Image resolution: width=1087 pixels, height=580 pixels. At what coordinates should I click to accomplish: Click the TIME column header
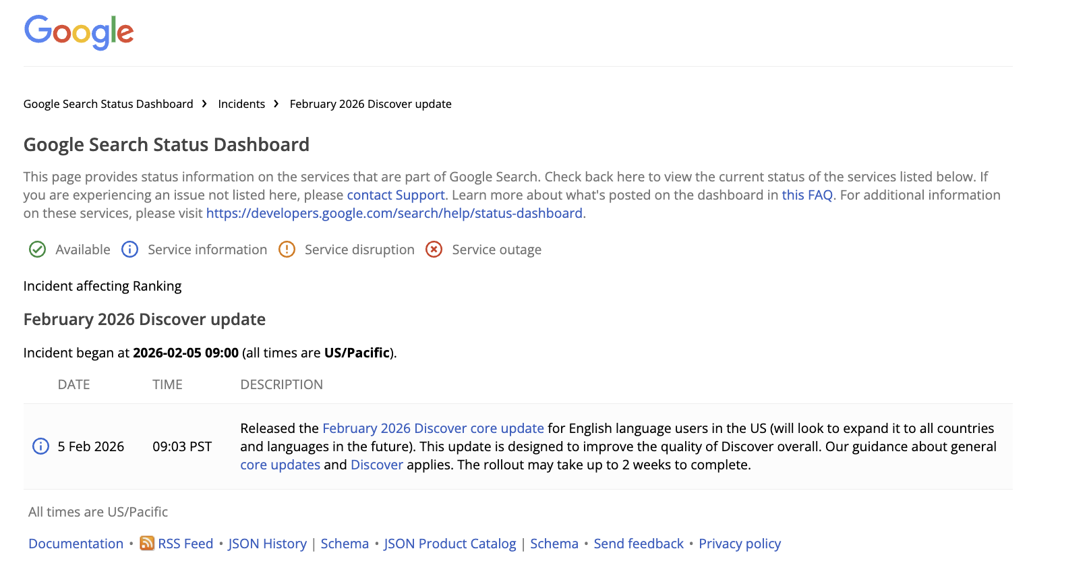pyautogui.click(x=167, y=384)
